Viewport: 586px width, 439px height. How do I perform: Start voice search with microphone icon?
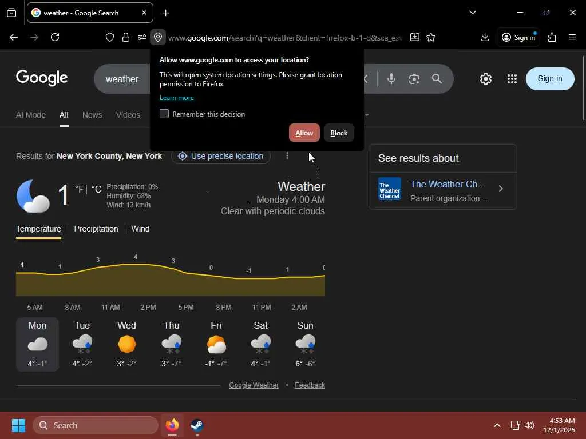click(x=391, y=79)
